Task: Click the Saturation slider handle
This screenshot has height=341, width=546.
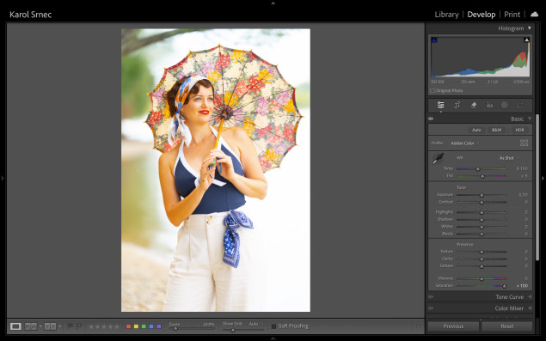Action: click(504, 286)
